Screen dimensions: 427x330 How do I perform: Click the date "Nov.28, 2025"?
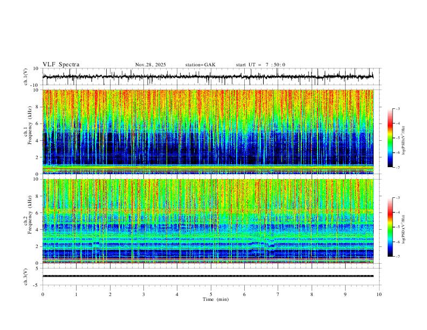(x=150, y=65)
